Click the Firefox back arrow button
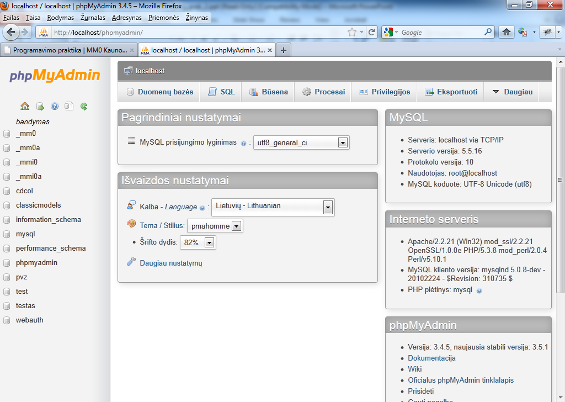This screenshot has width=565, height=402. click(10, 33)
